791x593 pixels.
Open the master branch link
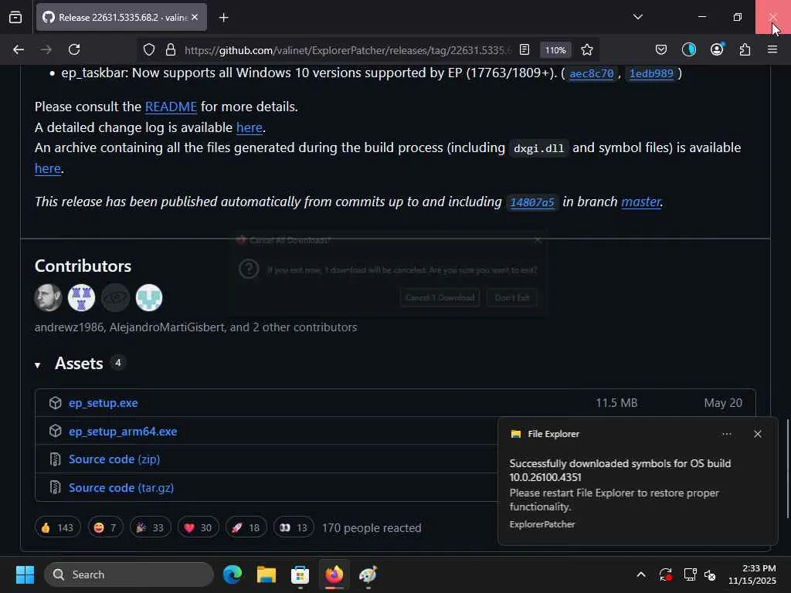pyautogui.click(x=640, y=202)
